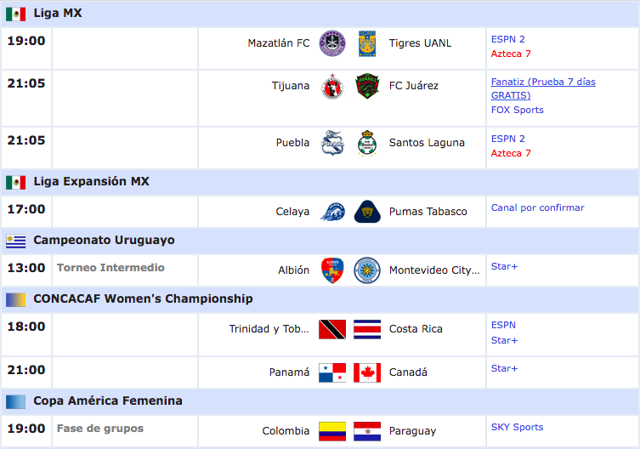Select the Albión team badge
640x449 pixels.
tap(332, 270)
